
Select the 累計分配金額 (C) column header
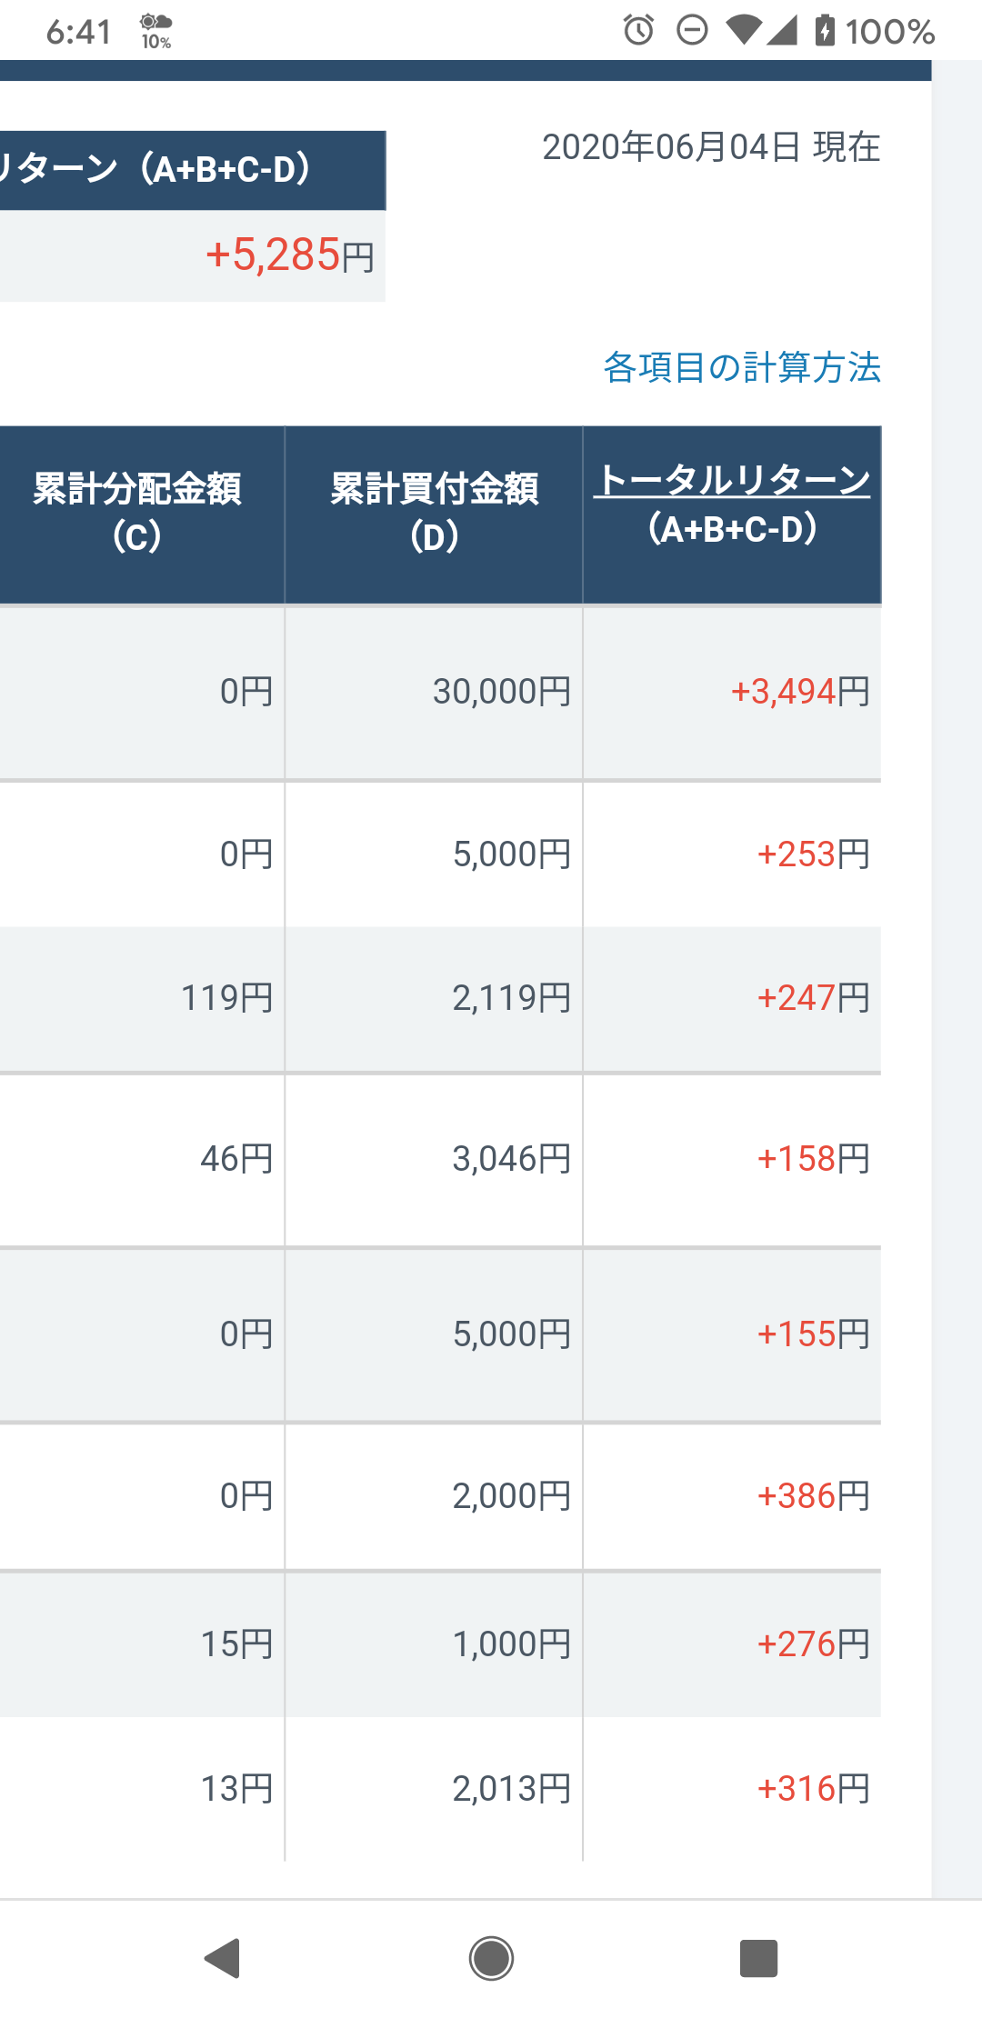137,514
